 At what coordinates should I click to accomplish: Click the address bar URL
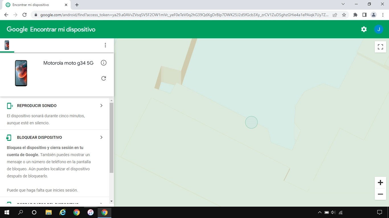[x=184, y=15]
